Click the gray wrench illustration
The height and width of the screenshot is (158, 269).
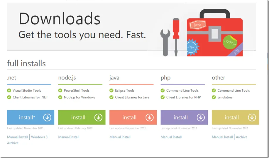(165, 43)
